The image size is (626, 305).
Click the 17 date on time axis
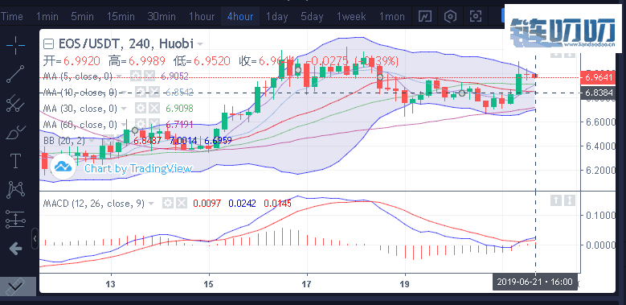[307, 284]
